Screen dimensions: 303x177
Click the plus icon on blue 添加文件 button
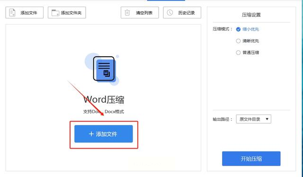click(x=91, y=134)
